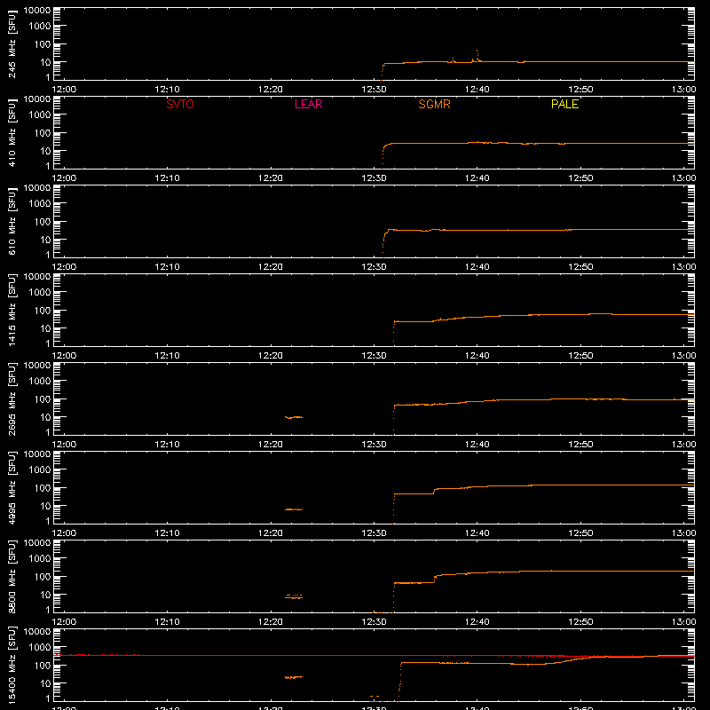Screen dimensions: 710x710
Task: Click the 12:20 label below 4995 MHz plot
Action: [271, 533]
